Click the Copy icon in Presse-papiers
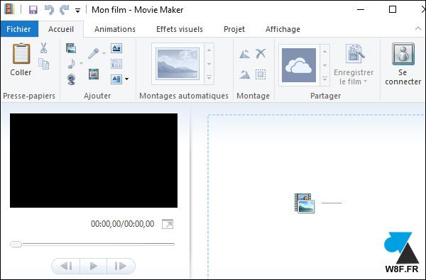Image resolution: width=426 pixels, height=280 pixels. [43, 64]
